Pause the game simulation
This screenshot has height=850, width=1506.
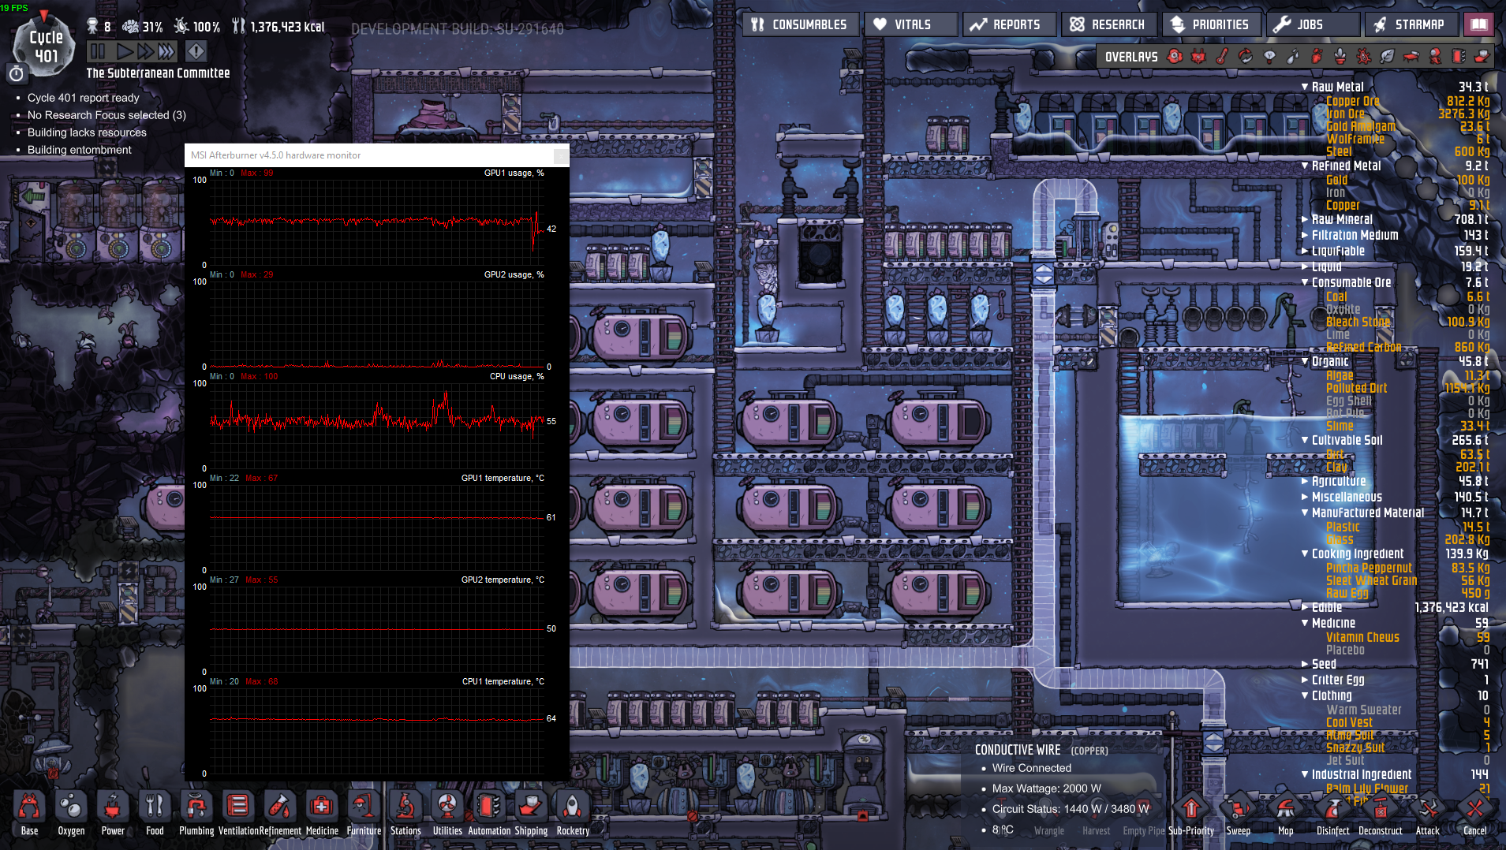click(98, 52)
